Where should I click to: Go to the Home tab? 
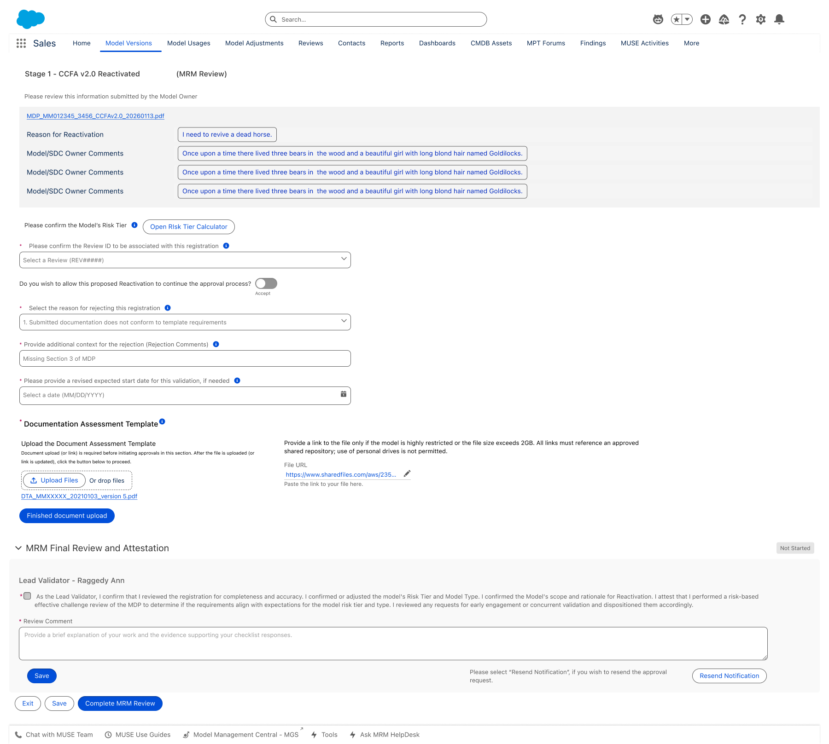(82, 43)
